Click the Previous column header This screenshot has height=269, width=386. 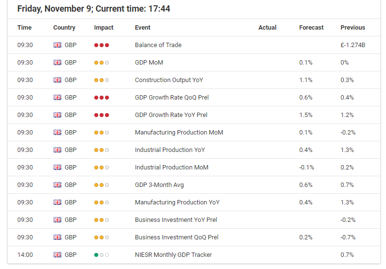352,28
